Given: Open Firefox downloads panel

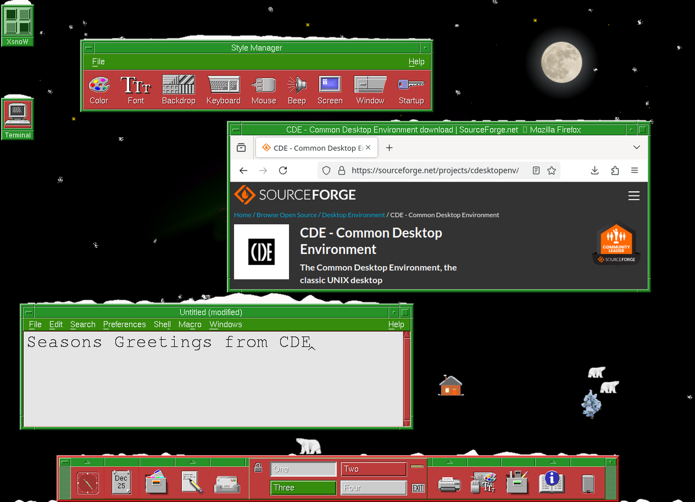Looking at the screenshot, I should [594, 170].
